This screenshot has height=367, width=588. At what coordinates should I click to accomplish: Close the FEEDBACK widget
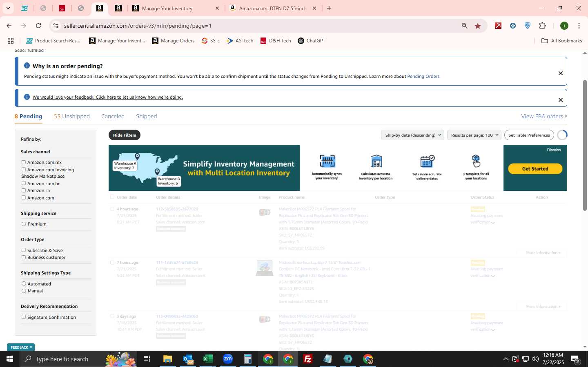point(31,347)
